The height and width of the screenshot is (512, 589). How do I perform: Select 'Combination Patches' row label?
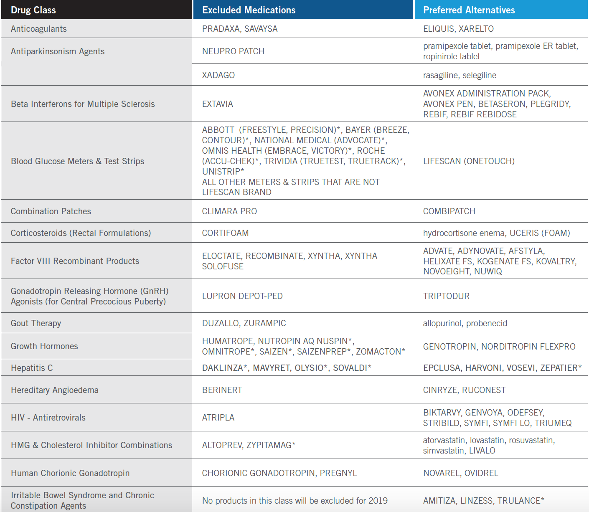click(x=51, y=211)
